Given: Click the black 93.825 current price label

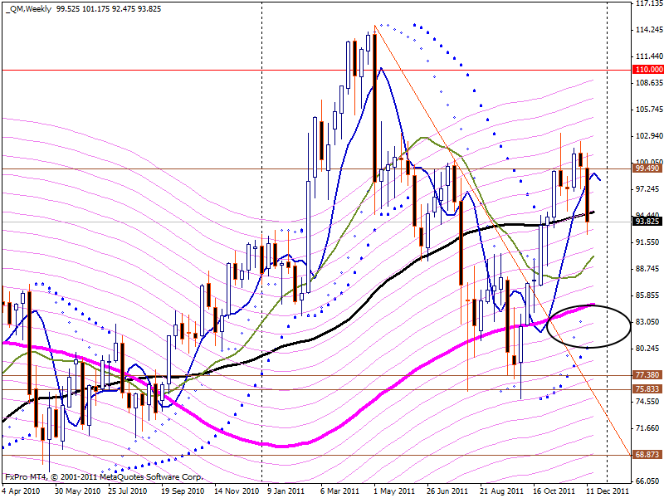Looking at the screenshot, I should pyautogui.click(x=647, y=221).
